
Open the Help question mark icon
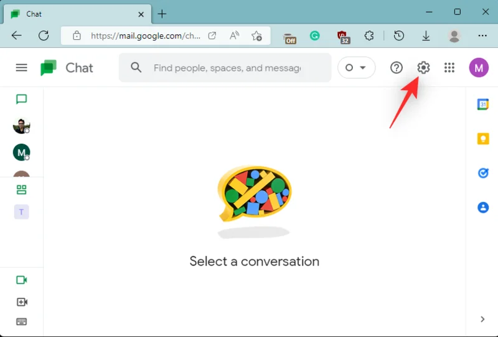397,68
